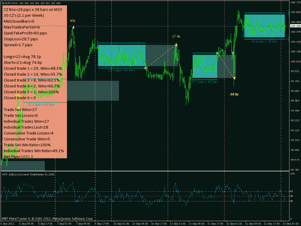Click the -27.4p loss label
Viewport: 301px width, 226px height.
pyautogui.click(x=176, y=36)
